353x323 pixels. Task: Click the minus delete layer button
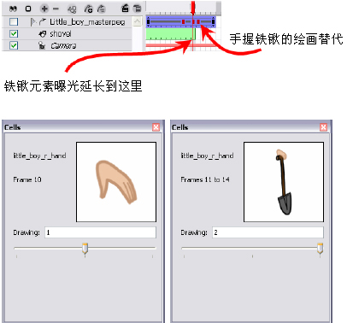[56, 9]
